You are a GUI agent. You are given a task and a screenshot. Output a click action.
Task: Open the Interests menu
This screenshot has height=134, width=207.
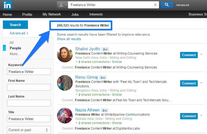click(x=96, y=14)
